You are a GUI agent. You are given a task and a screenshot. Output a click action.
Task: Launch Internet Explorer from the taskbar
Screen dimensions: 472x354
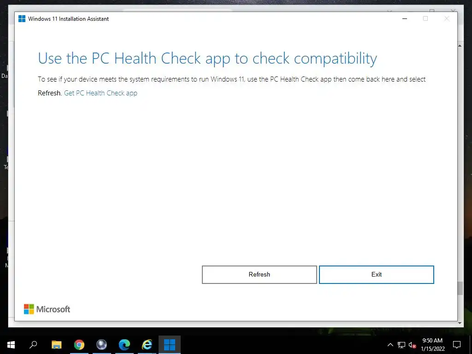point(147,345)
